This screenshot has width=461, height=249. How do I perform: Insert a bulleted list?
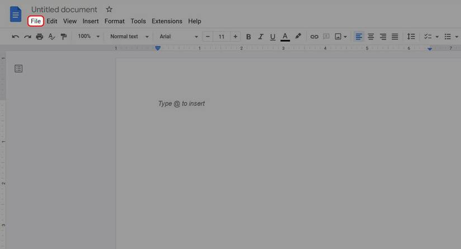448,37
